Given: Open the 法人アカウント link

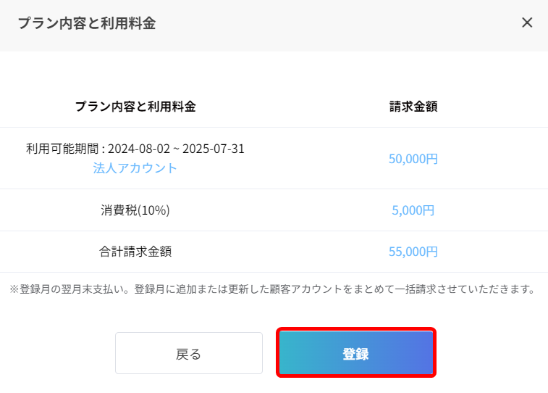Looking at the screenshot, I should click(135, 168).
